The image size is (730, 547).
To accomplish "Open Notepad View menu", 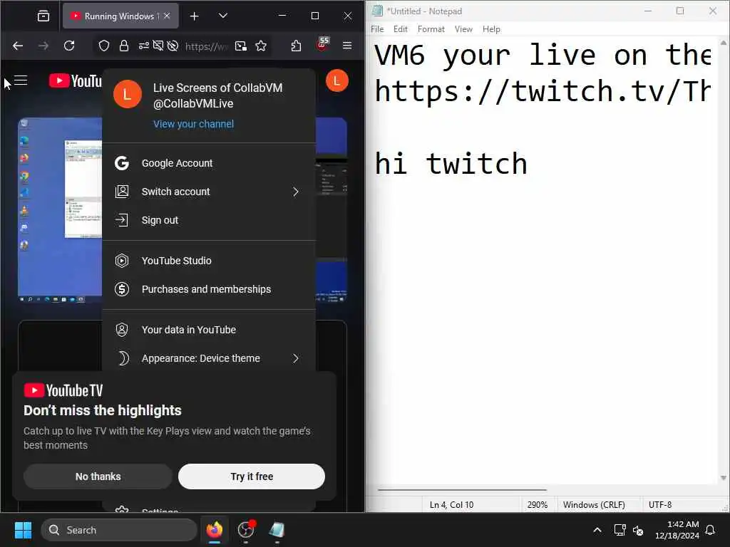I will [463, 28].
